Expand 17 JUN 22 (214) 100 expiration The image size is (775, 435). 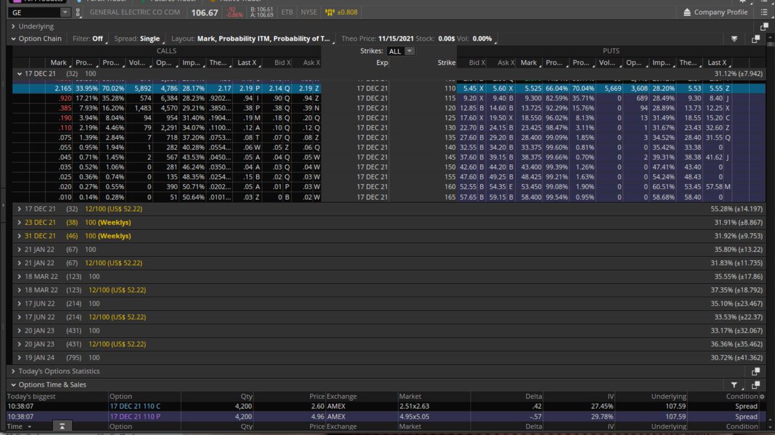(19, 303)
